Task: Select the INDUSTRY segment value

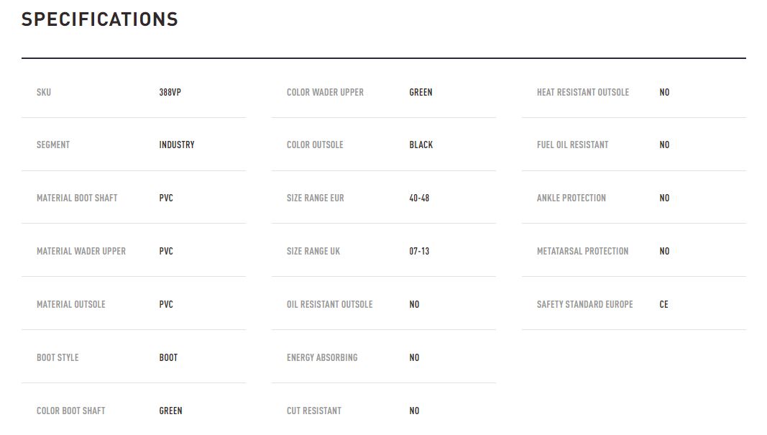Action: (x=177, y=145)
